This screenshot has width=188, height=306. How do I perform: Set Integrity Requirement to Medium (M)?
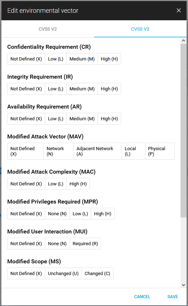(82, 89)
